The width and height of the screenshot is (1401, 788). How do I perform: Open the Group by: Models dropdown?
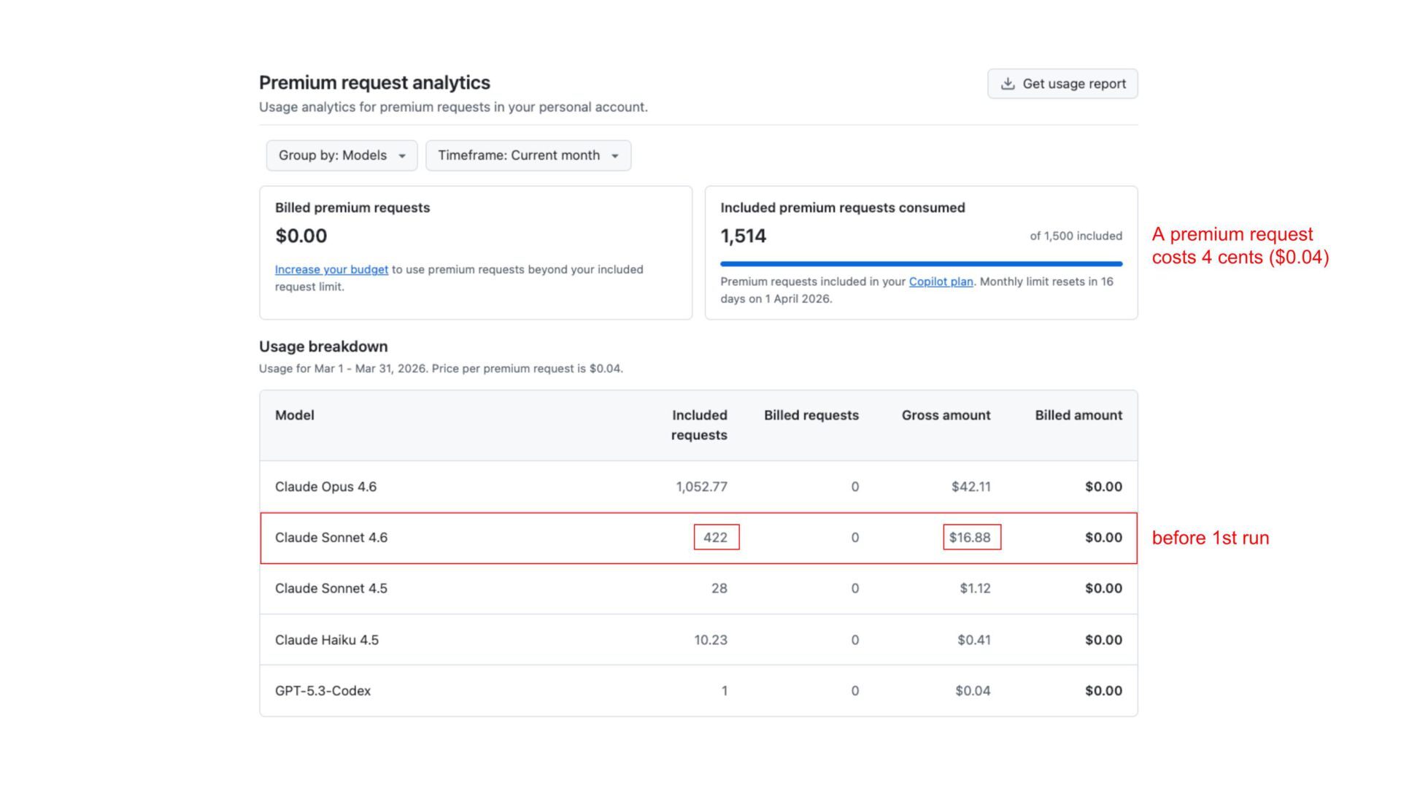tap(341, 155)
